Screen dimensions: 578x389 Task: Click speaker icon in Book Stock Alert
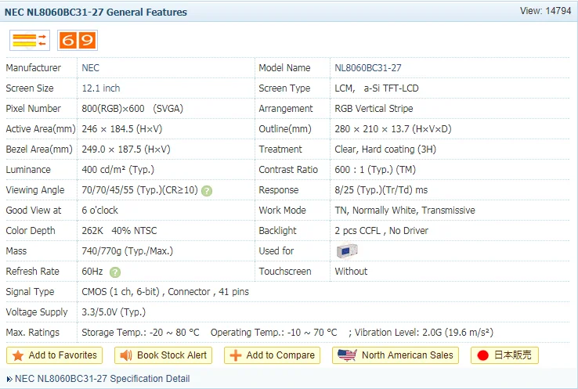point(126,355)
